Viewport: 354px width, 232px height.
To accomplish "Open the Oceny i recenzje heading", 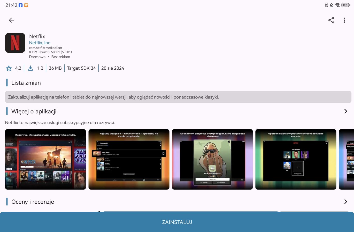I will 33,202.
